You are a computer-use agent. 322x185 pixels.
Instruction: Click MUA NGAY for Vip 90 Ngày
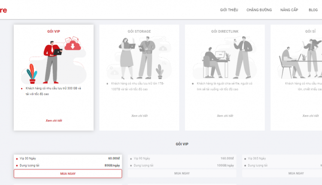[182, 173]
